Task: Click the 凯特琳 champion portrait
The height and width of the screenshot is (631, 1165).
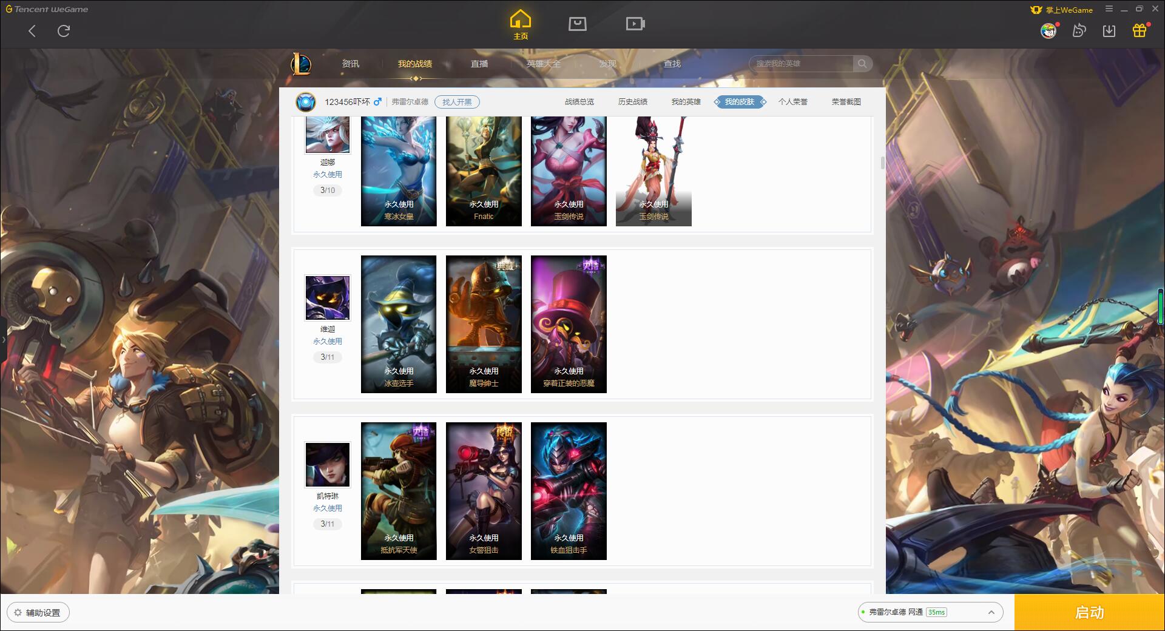Action: (x=328, y=465)
